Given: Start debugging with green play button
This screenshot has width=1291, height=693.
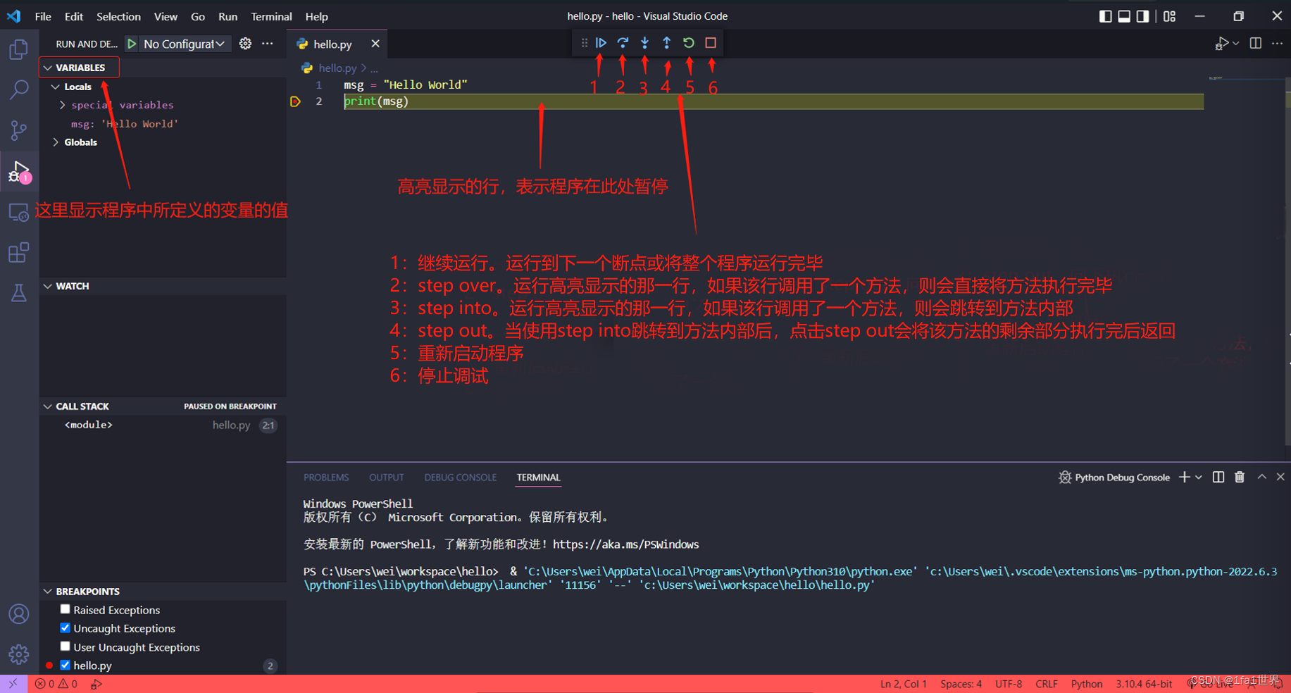Looking at the screenshot, I should (132, 44).
